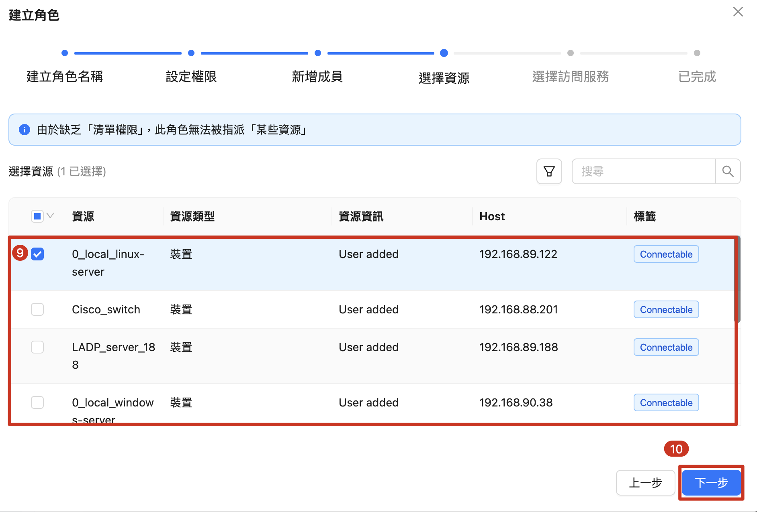Click the filter funnel icon
Viewport: 757px width, 512px height.
pyautogui.click(x=549, y=171)
